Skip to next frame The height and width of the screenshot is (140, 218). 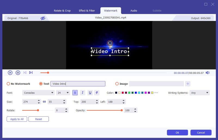pos(31,73)
